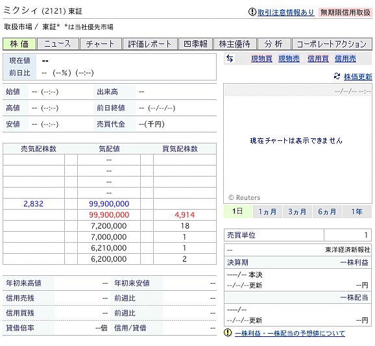The image size is (375, 346).
Task: Click the 信用買残 label
Action: pos(20,313)
